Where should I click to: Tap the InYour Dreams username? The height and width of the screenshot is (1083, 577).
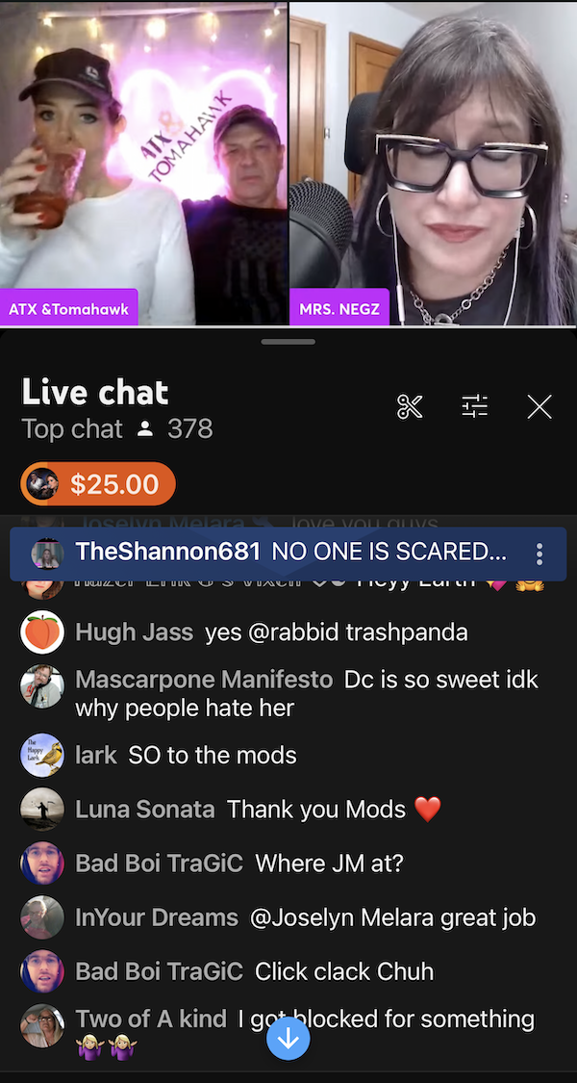(156, 918)
